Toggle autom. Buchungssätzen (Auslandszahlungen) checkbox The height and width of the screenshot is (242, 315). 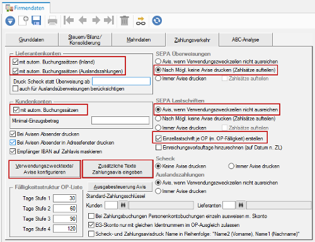pyautogui.click(x=15, y=71)
